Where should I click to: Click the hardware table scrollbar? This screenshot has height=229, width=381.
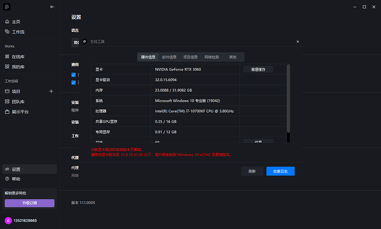[x=288, y=98]
